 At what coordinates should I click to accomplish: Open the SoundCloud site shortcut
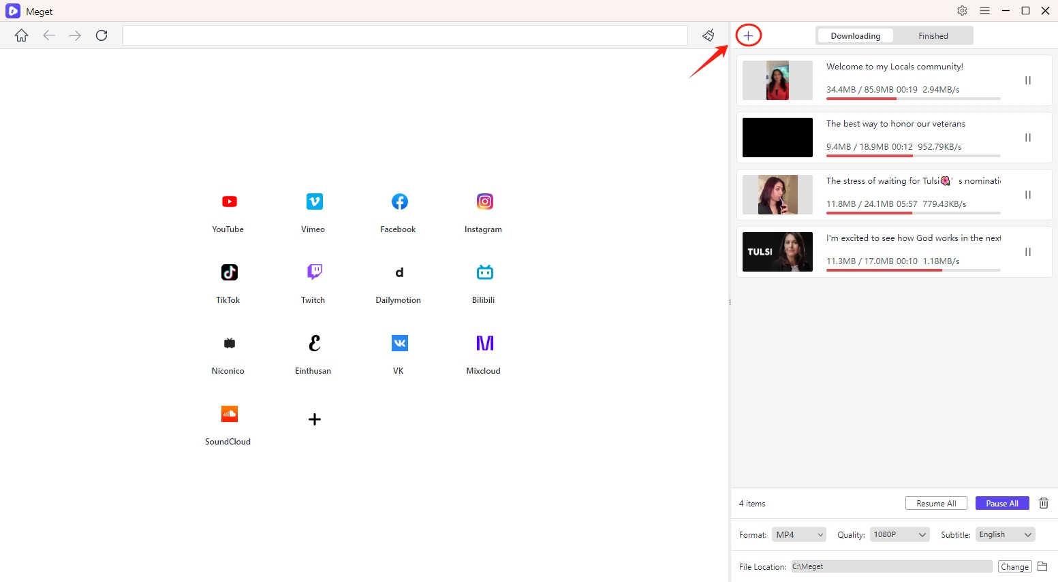click(x=229, y=415)
